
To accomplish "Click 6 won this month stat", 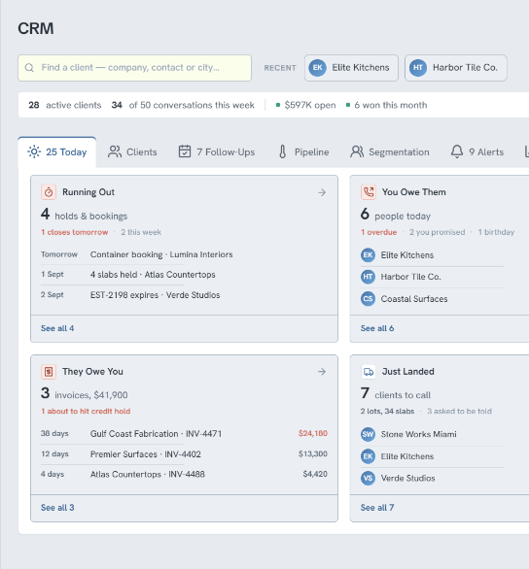I will (x=386, y=105).
